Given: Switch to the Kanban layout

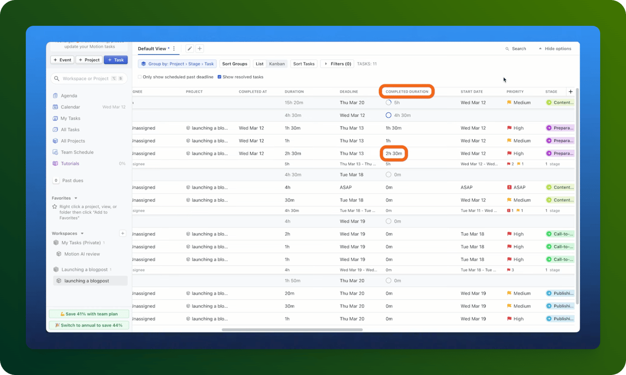Looking at the screenshot, I should pyautogui.click(x=277, y=64).
